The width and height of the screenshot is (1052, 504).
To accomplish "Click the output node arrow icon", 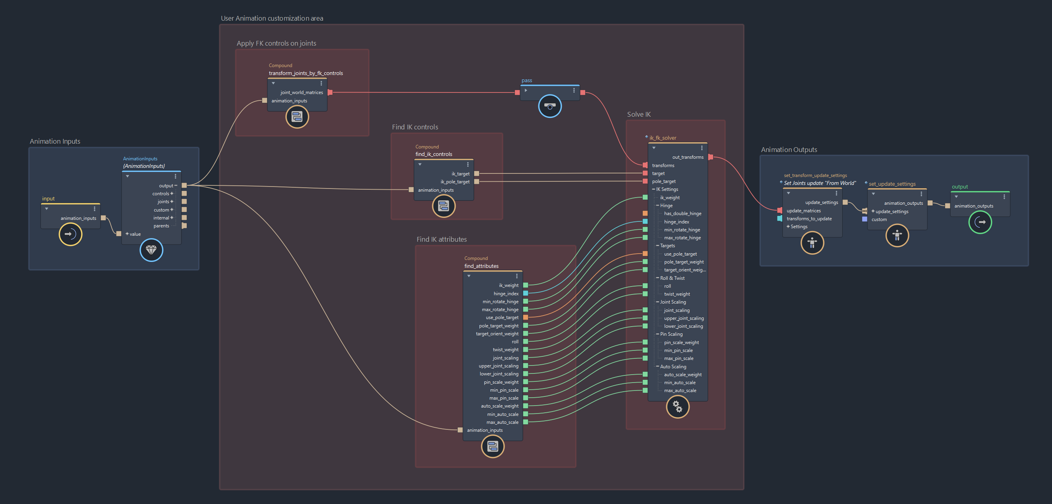I will pos(980,222).
